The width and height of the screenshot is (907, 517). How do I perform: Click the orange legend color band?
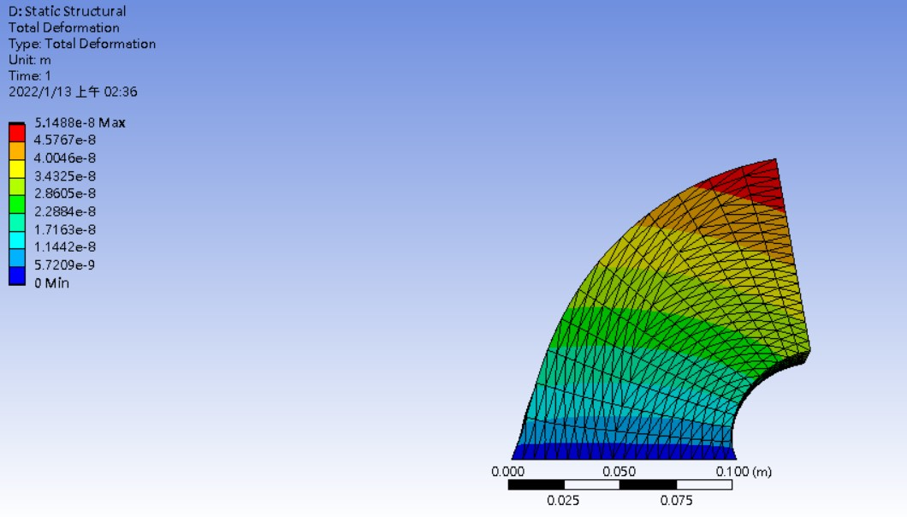click(17, 152)
